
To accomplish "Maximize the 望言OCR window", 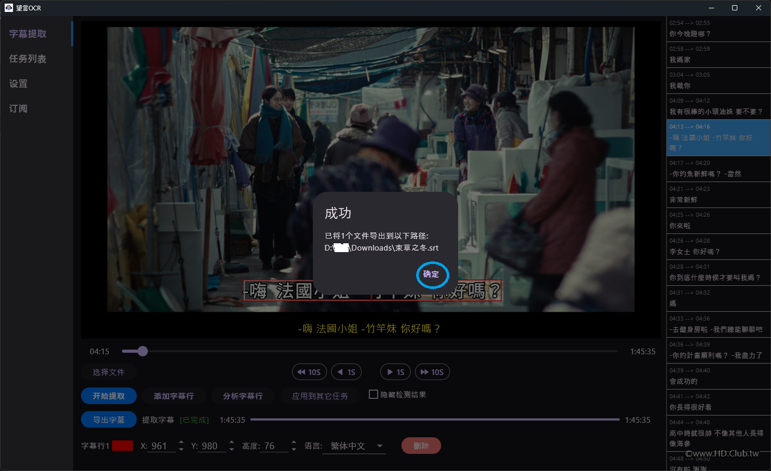I will point(735,8).
